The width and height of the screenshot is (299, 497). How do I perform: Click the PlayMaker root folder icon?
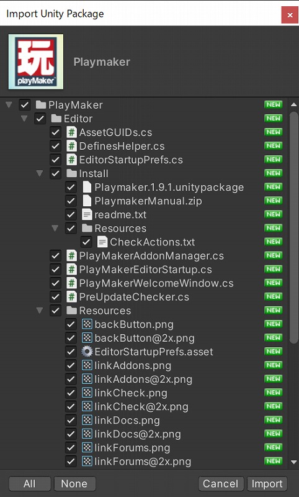(x=41, y=105)
